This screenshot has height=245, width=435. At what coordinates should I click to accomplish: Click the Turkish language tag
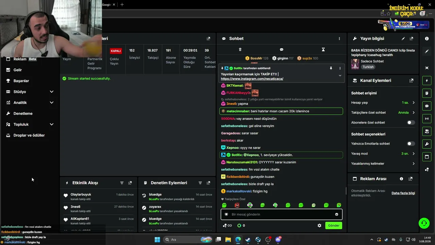coord(368,67)
